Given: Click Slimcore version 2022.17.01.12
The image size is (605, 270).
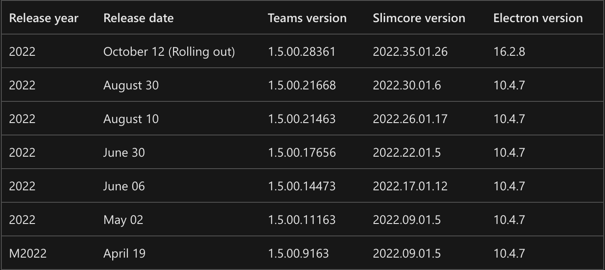Looking at the screenshot, I should coord(410,186).
